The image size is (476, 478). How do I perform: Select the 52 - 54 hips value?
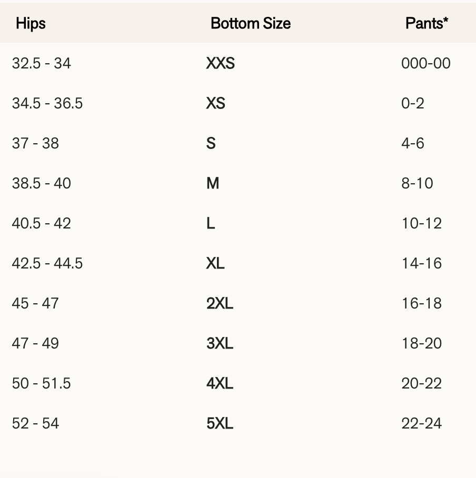[35, 423]
